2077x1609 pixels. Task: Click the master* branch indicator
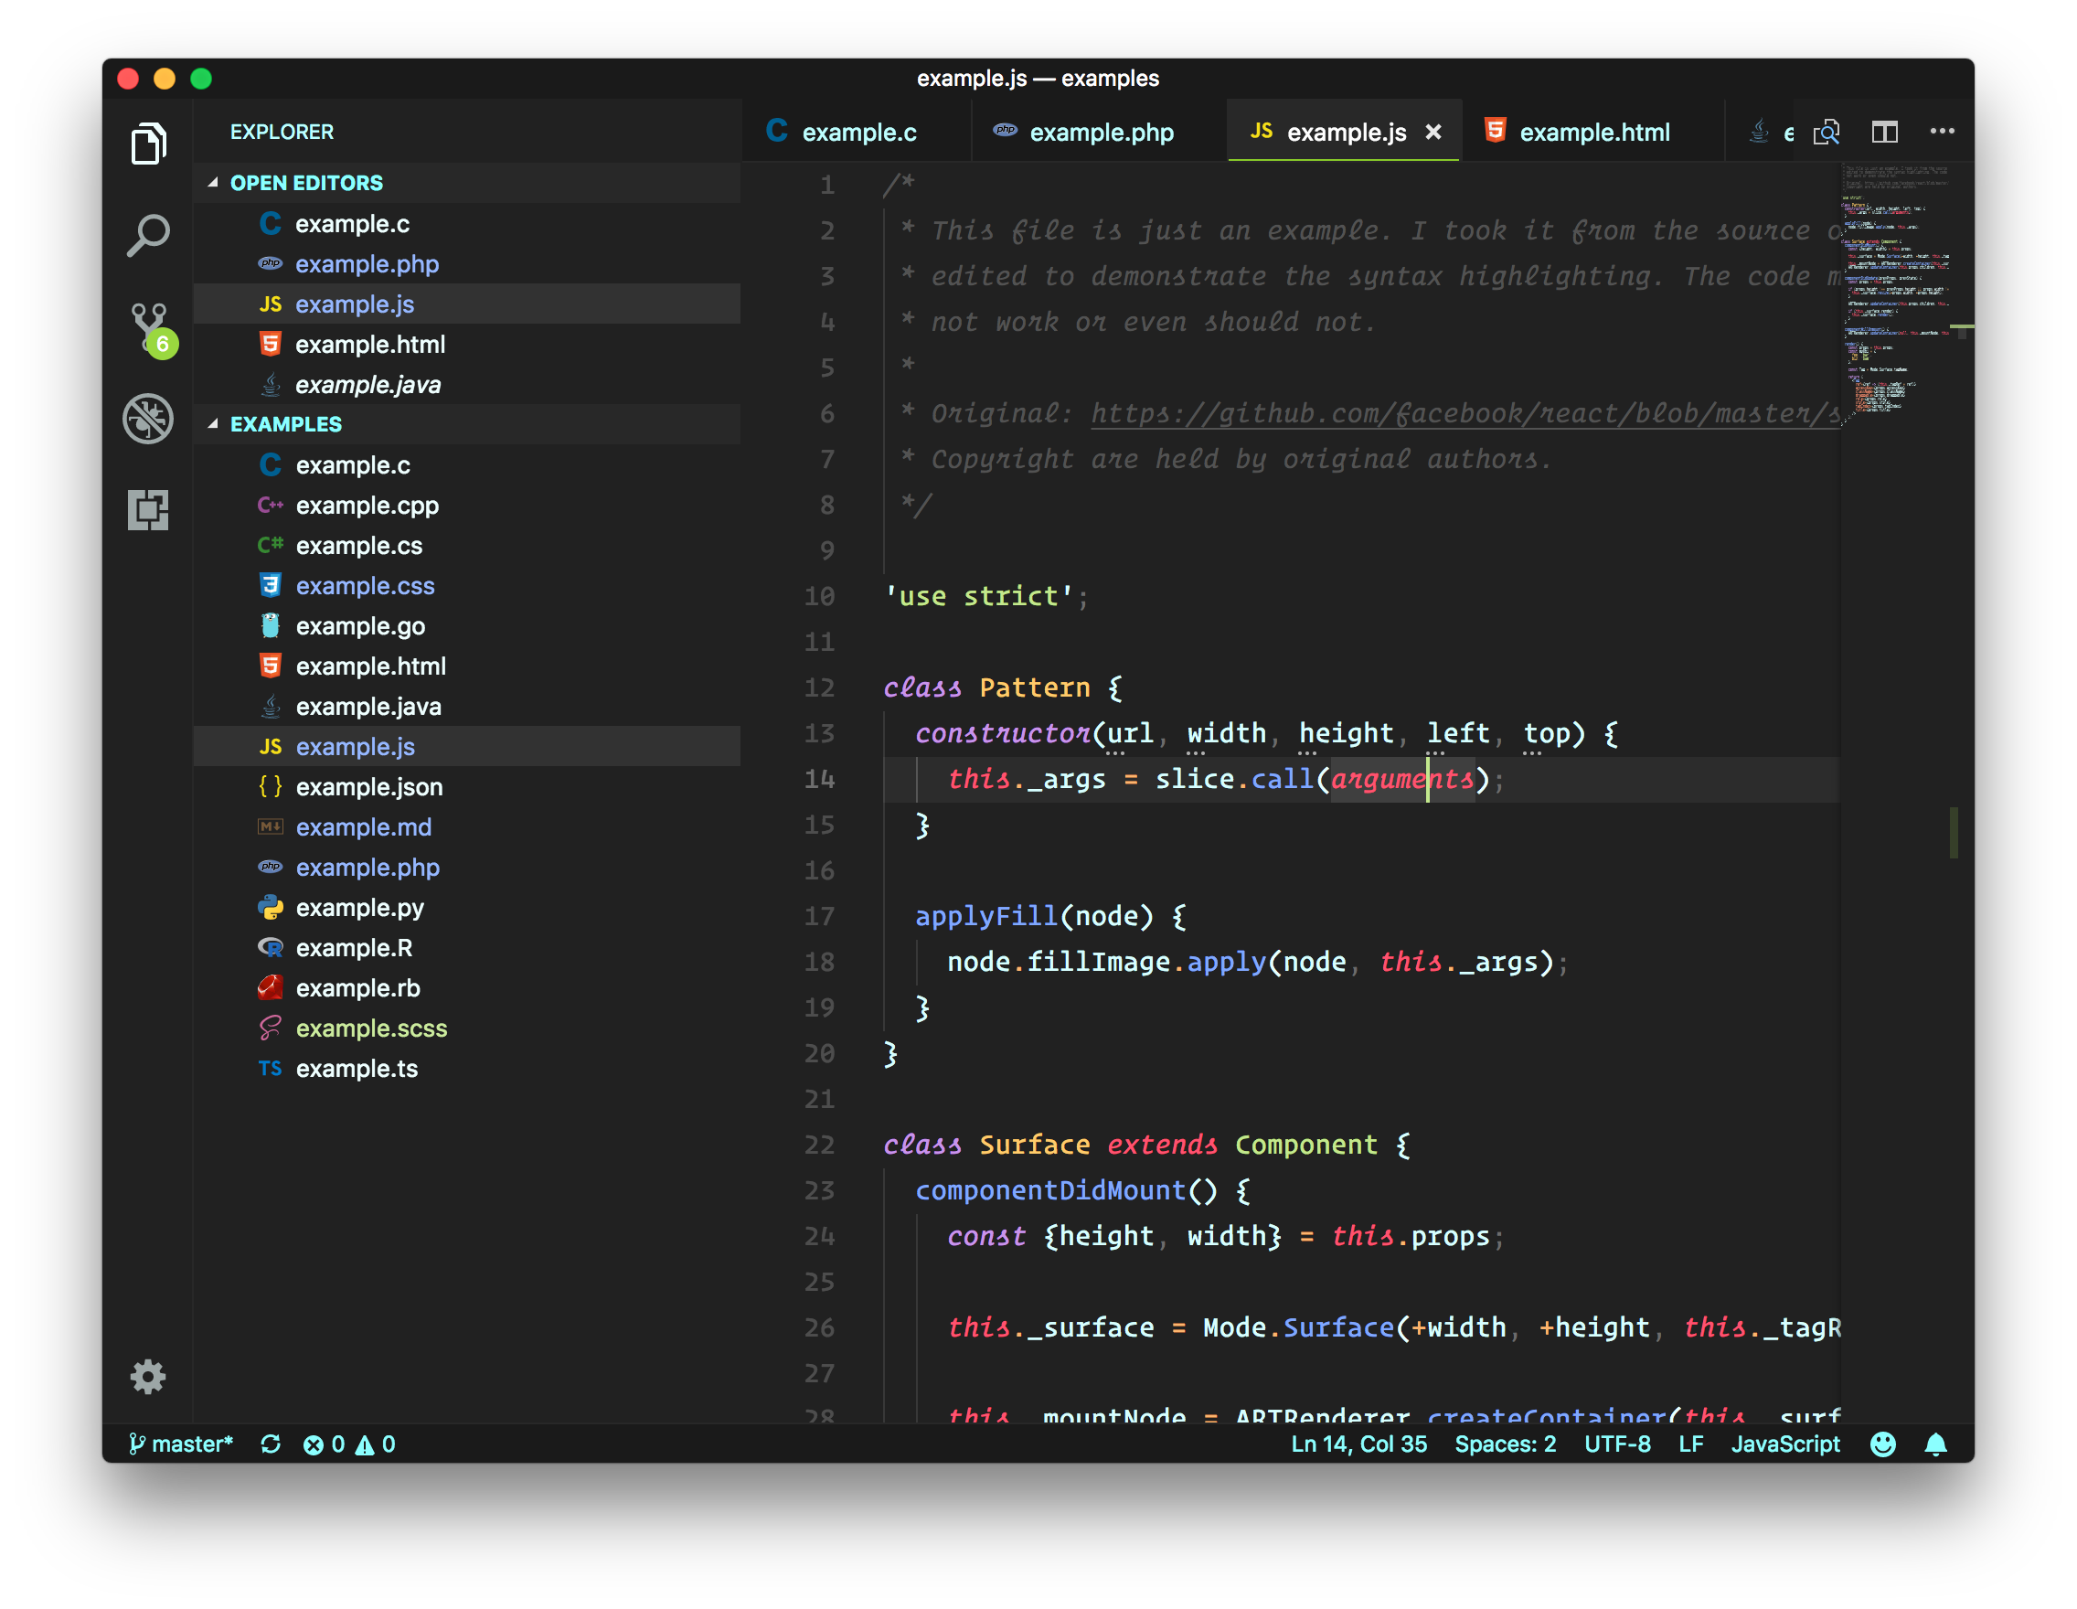tap(181, 1444)
